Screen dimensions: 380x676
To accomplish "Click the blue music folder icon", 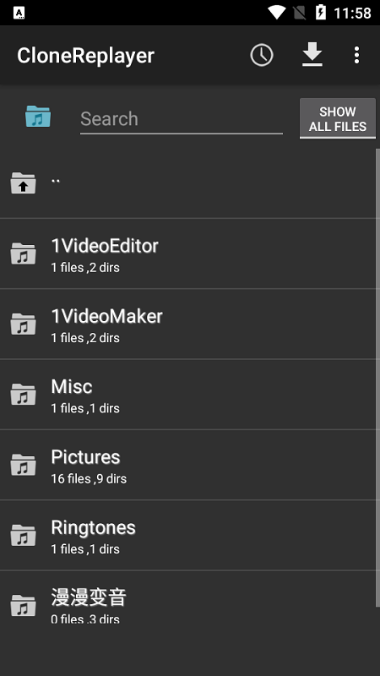I will 38,117.
